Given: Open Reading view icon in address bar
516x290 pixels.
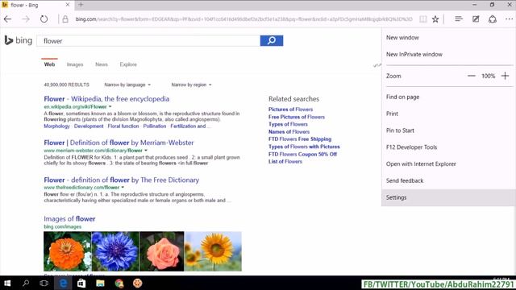Looking at the screenshot, I should [422, 19].
